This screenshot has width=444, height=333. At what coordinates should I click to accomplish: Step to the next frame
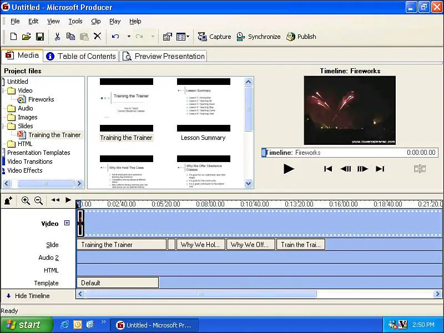363,169
